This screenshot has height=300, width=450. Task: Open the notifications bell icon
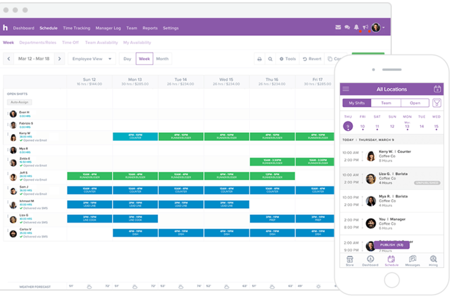click(x=356, y=27)
